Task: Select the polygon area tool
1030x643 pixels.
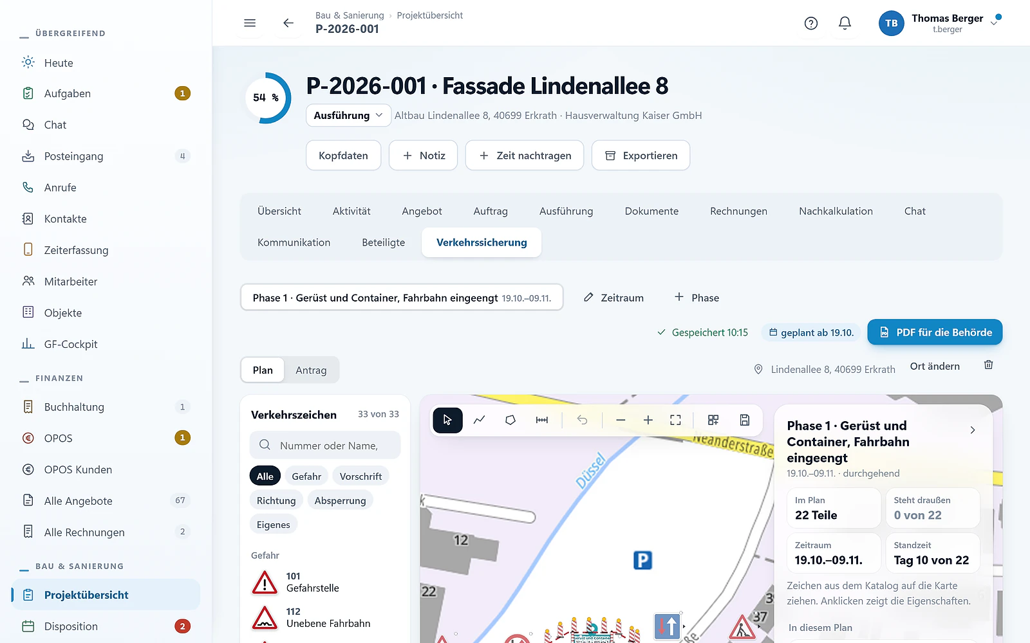Action: [510, 420]
